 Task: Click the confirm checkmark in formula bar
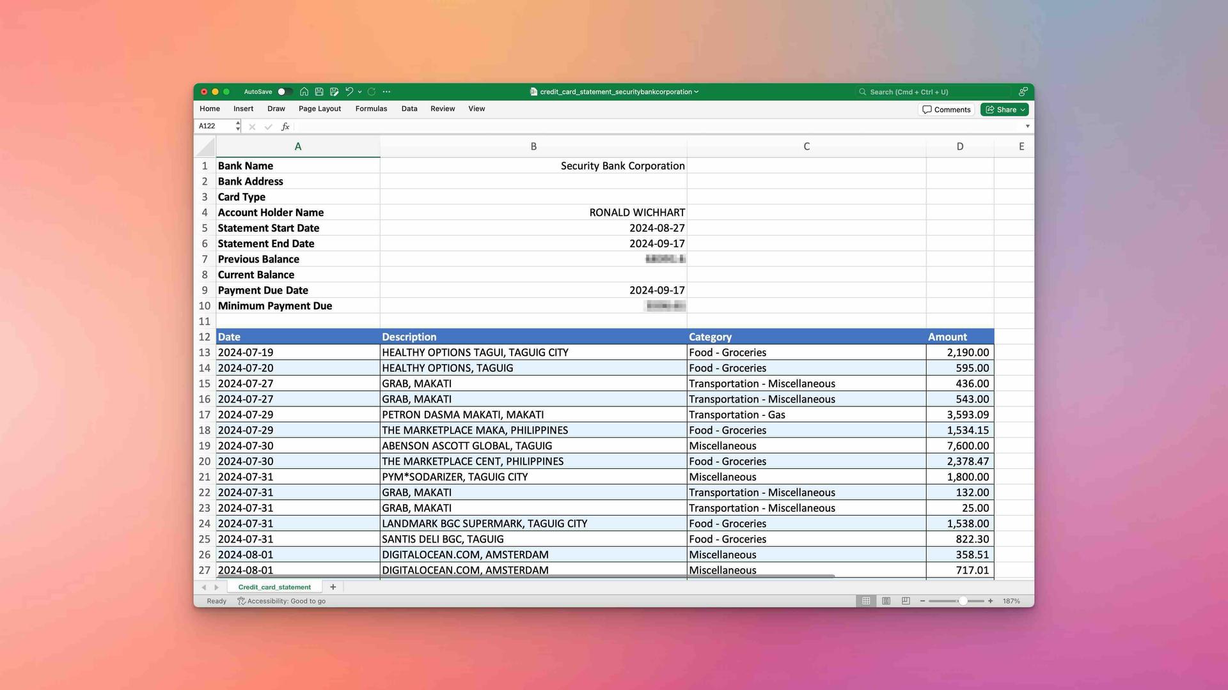click(268, 127)
